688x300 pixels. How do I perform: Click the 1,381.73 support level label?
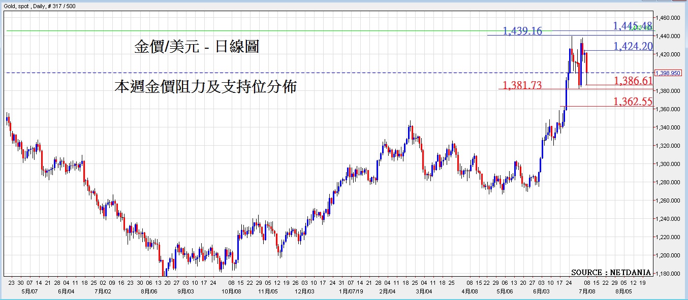click(522, 85)
